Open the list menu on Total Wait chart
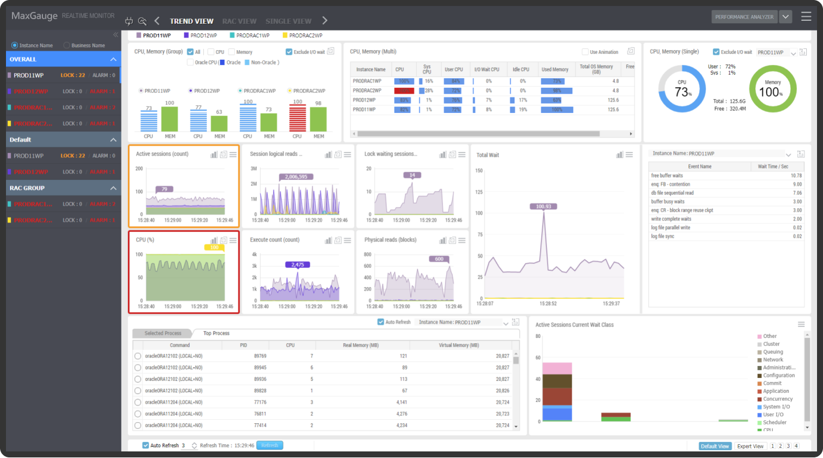This screenshot has width=823, height=458. click(x=629, y=155)
